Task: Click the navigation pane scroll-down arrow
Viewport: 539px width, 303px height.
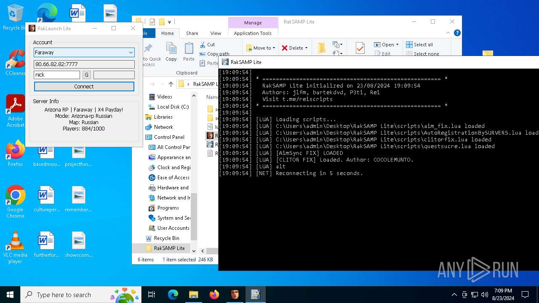Action: [194, 251]
